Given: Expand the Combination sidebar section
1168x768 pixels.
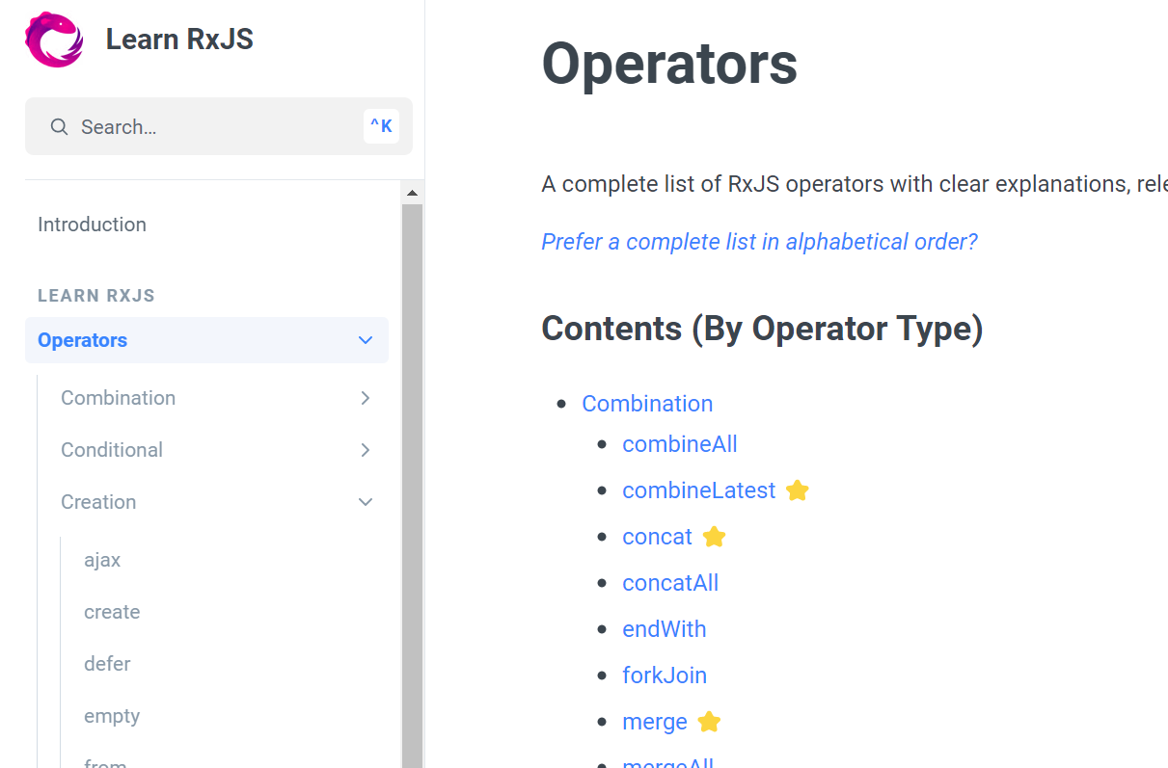Looking at the screenshot, I should [x=365, y=397].
